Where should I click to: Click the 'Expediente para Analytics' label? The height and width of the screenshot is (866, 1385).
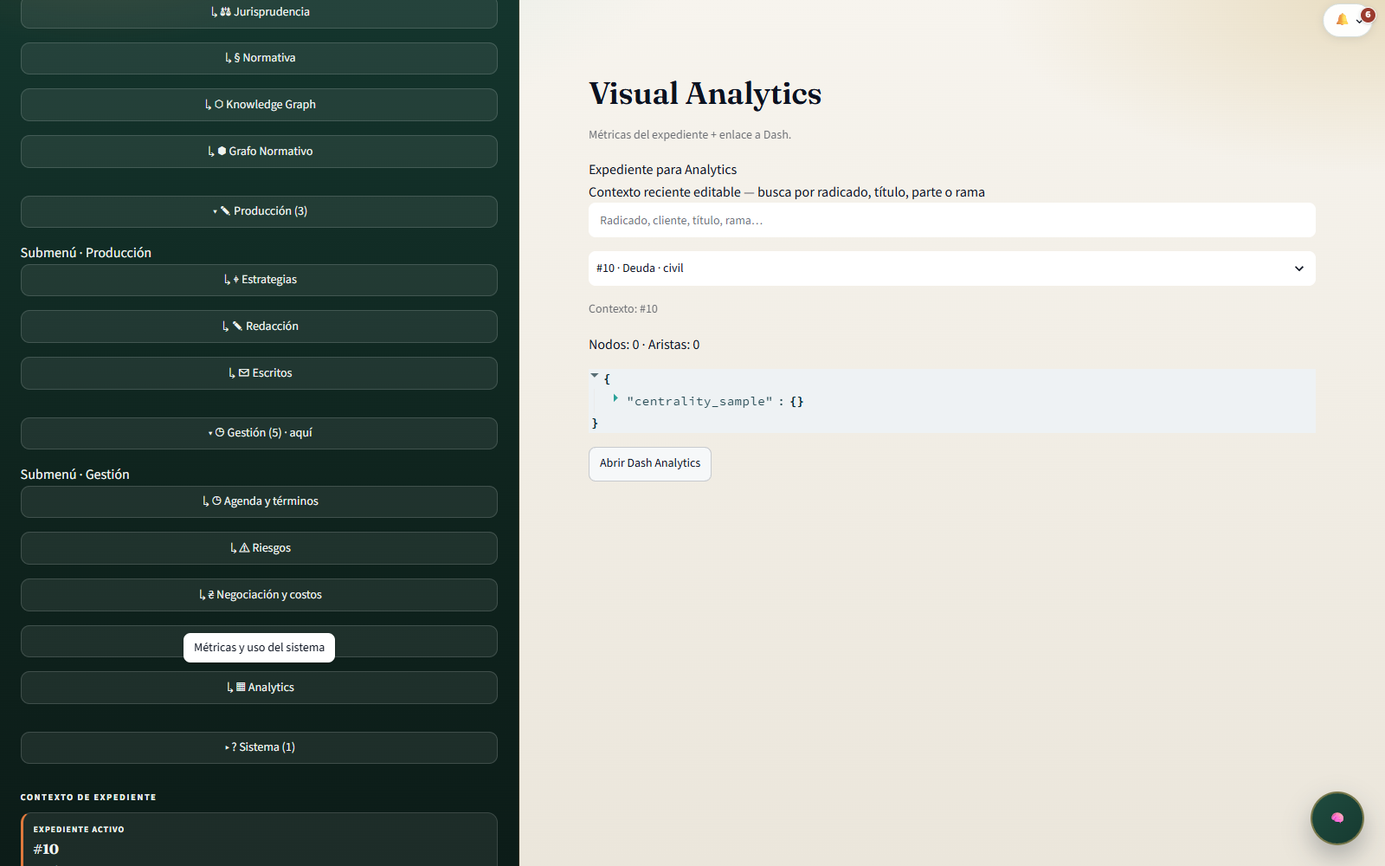click(663, 170)
